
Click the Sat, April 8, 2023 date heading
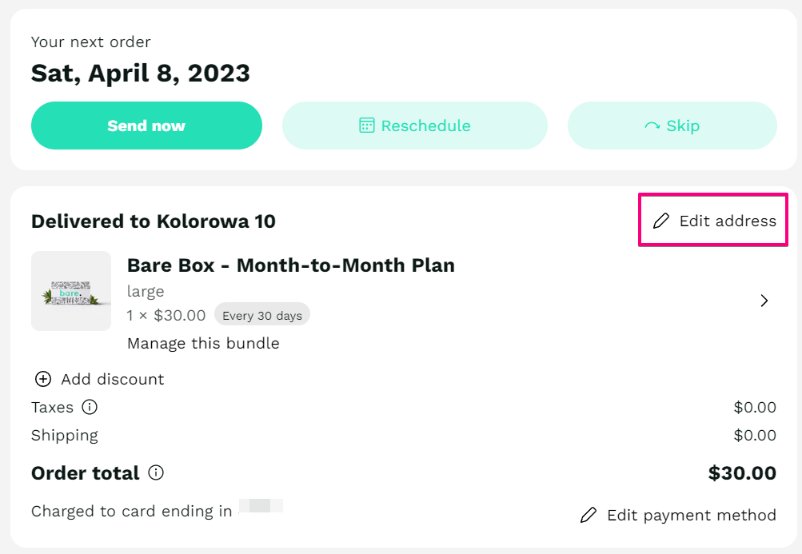pyautogui.click(x=141, y=74)
